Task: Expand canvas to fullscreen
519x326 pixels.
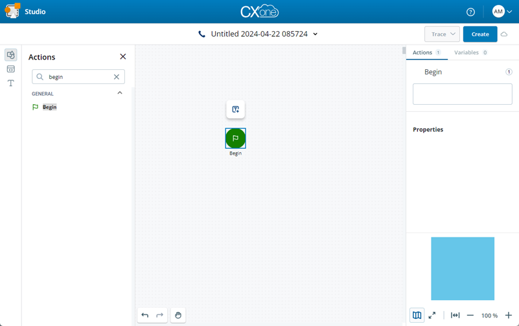Action: (432, 315)
